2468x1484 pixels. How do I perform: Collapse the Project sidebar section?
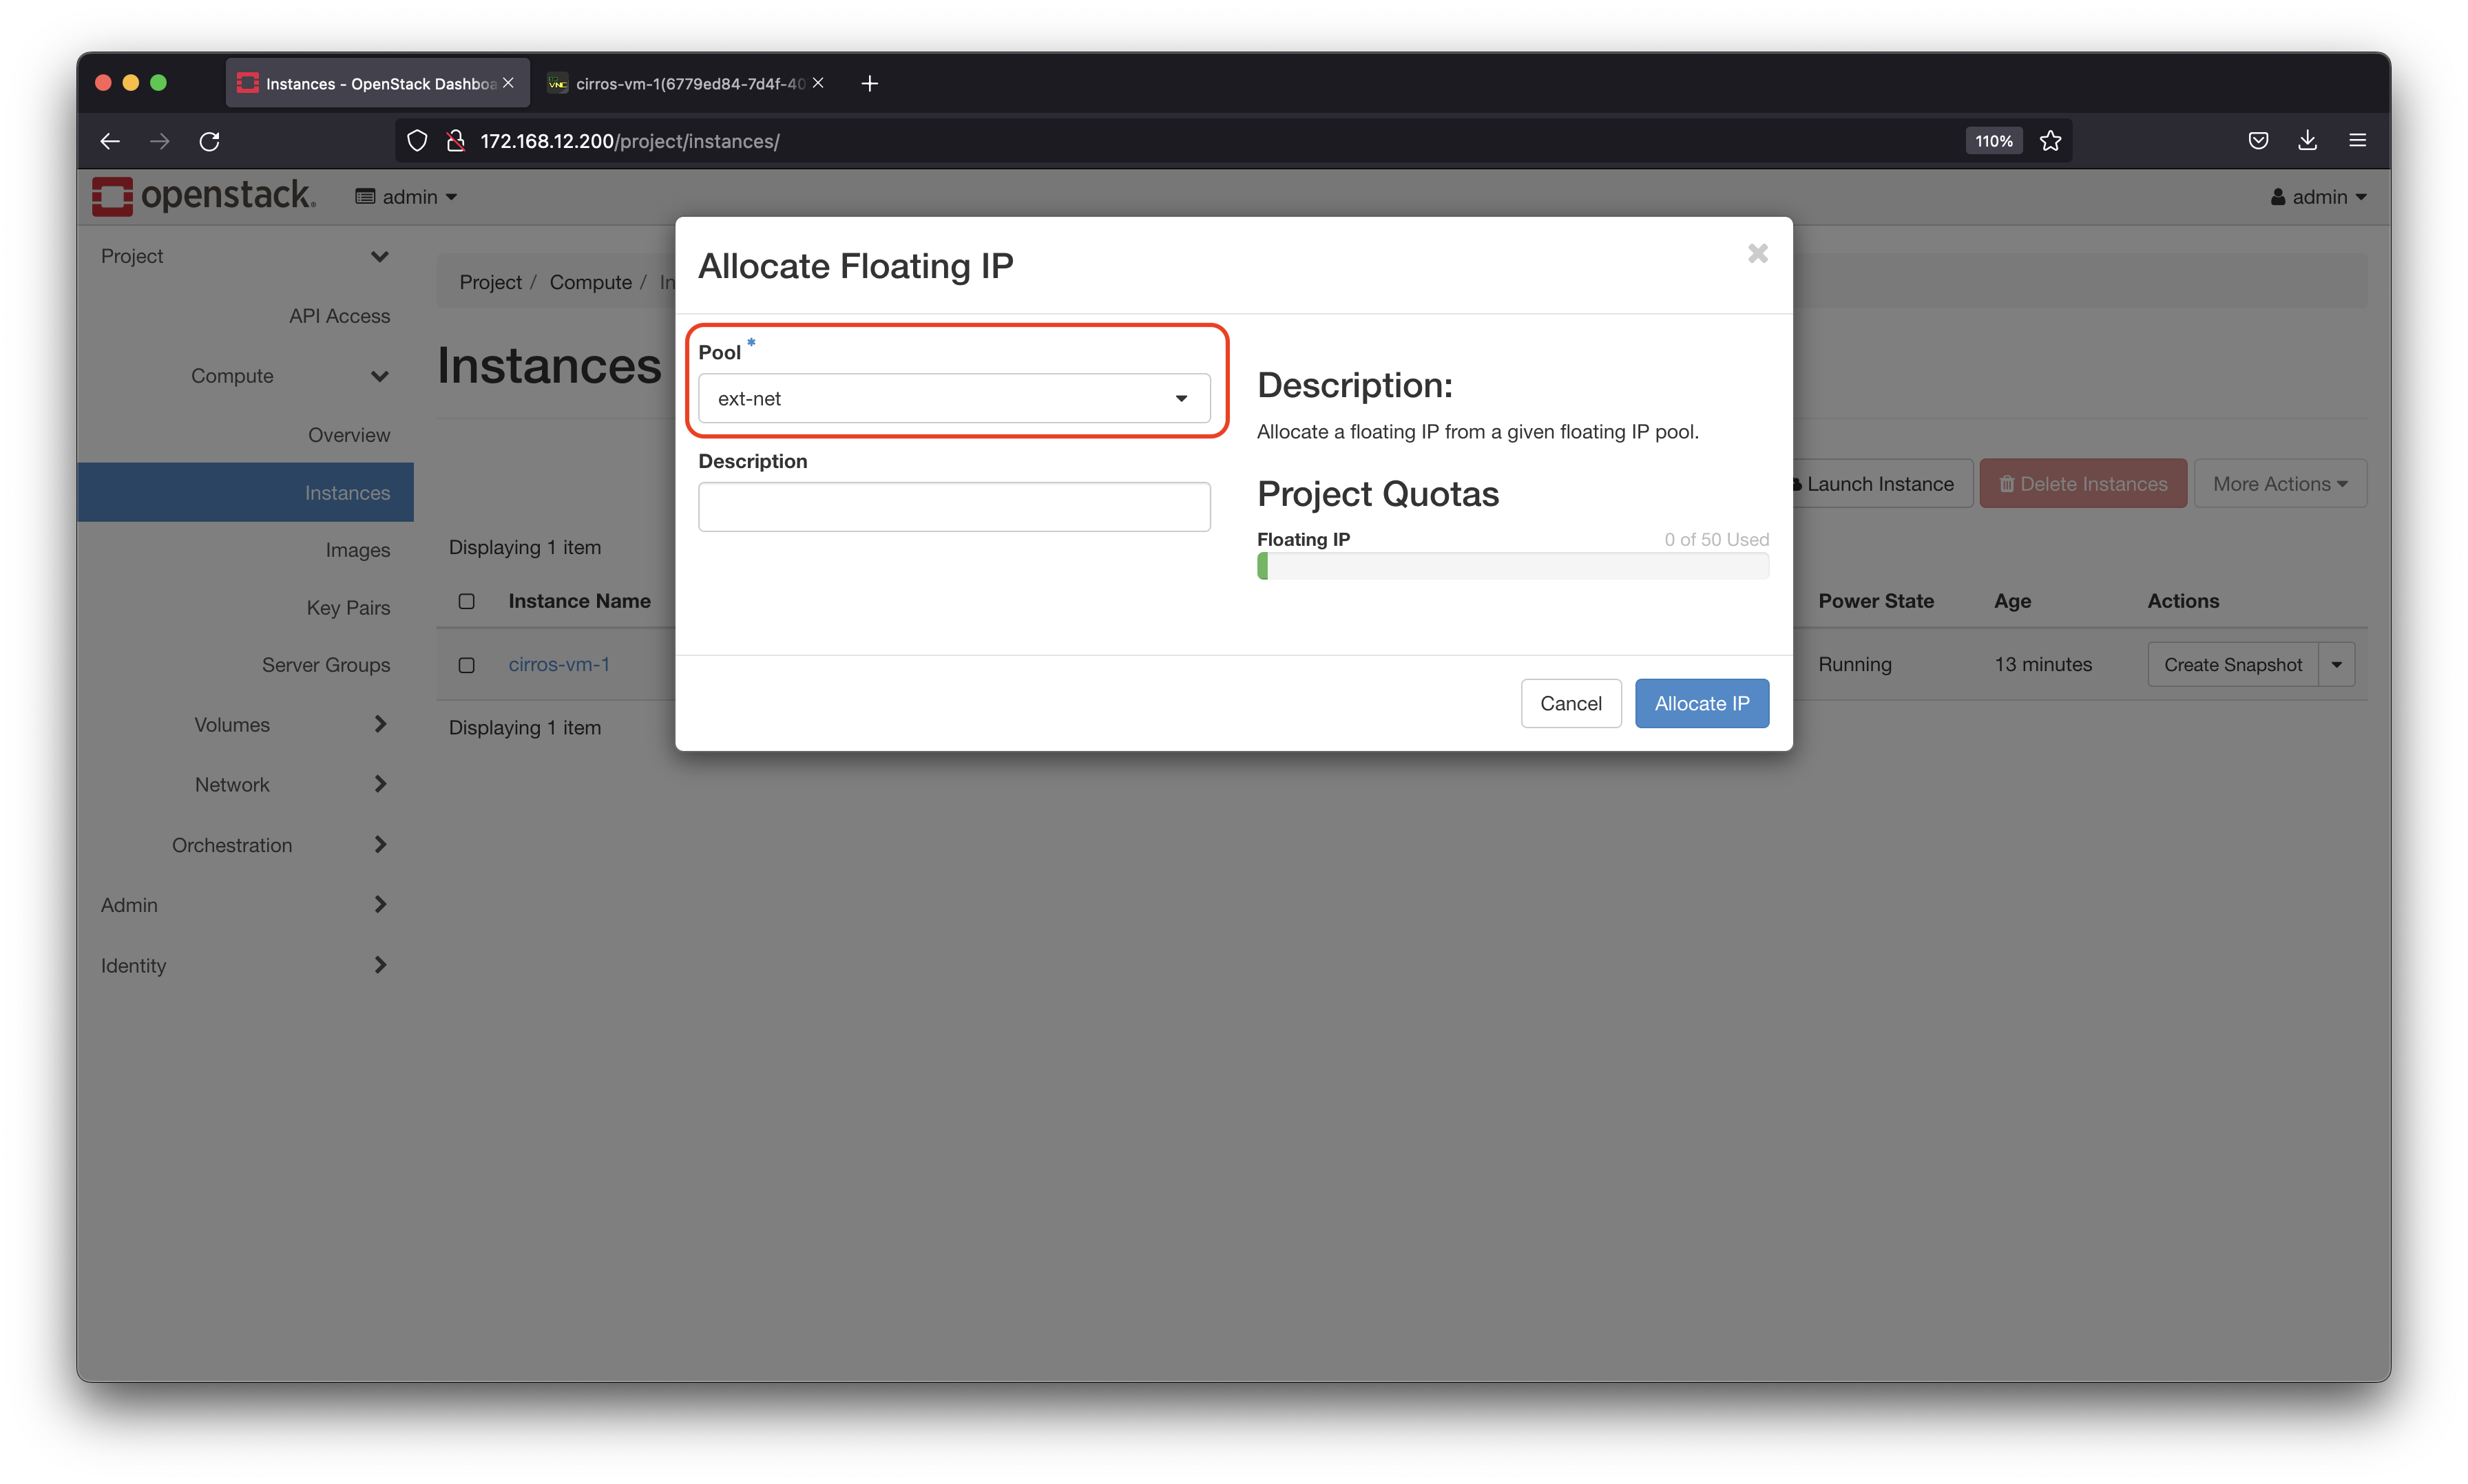[x=245, y=256]
